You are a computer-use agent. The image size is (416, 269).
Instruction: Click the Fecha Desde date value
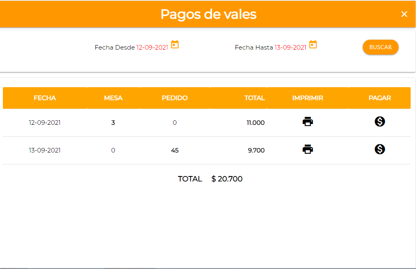pos(152,48)
